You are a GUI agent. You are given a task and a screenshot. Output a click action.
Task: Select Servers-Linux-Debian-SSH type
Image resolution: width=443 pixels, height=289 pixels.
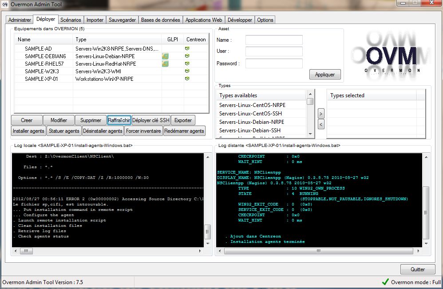[261, 131]
